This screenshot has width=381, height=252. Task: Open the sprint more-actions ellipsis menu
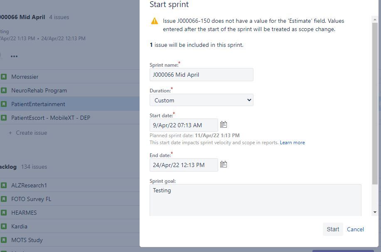[x=14, y=56]
